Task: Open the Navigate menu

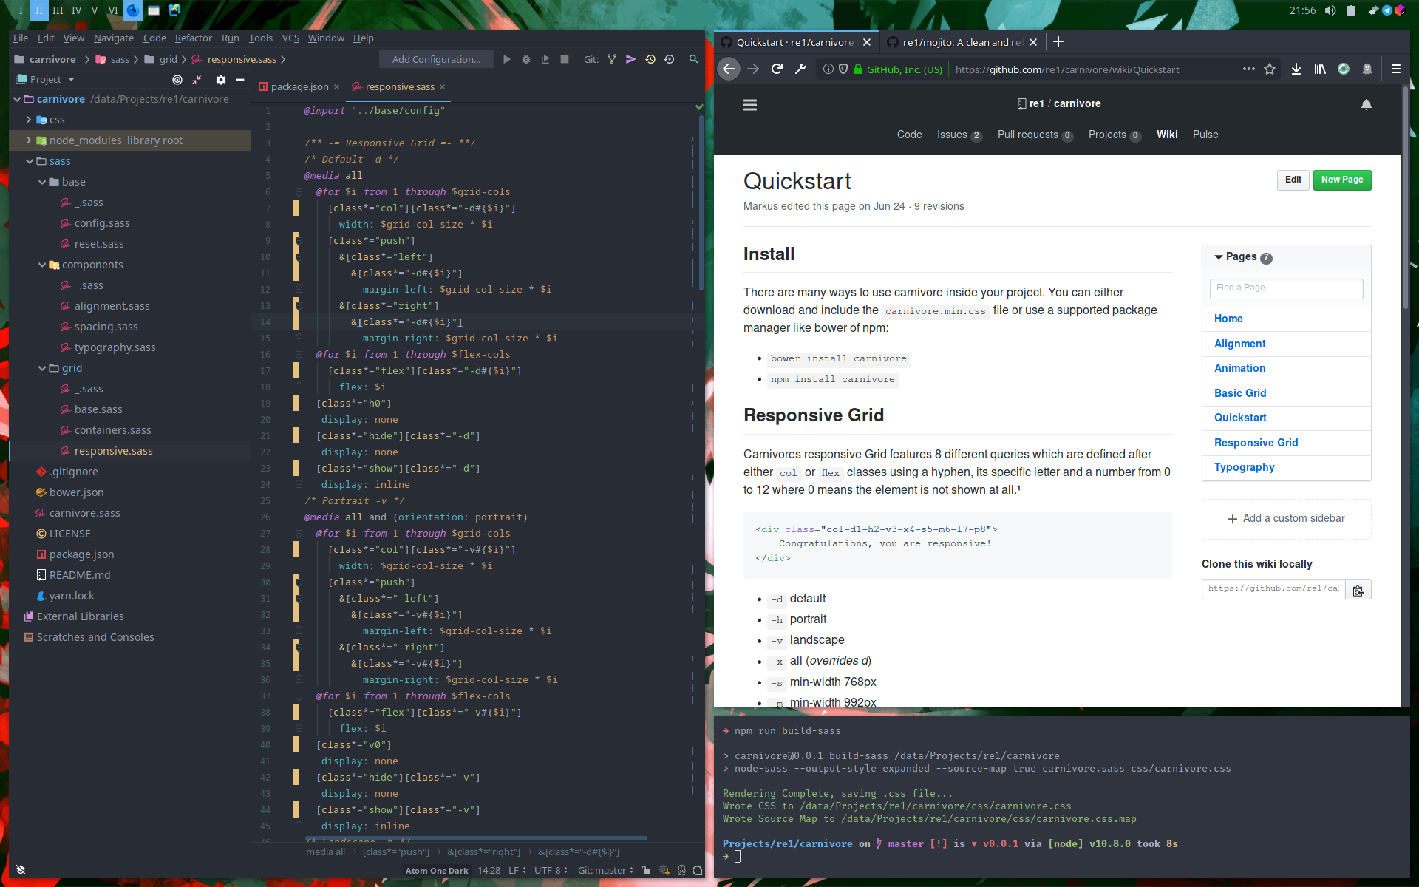Action: 114,38
